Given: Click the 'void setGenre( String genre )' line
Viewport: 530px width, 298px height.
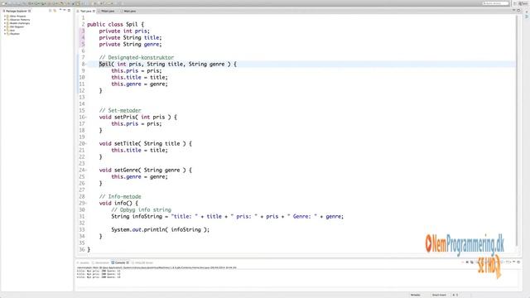Looking at the screenshot, I should tap(146, 171).
